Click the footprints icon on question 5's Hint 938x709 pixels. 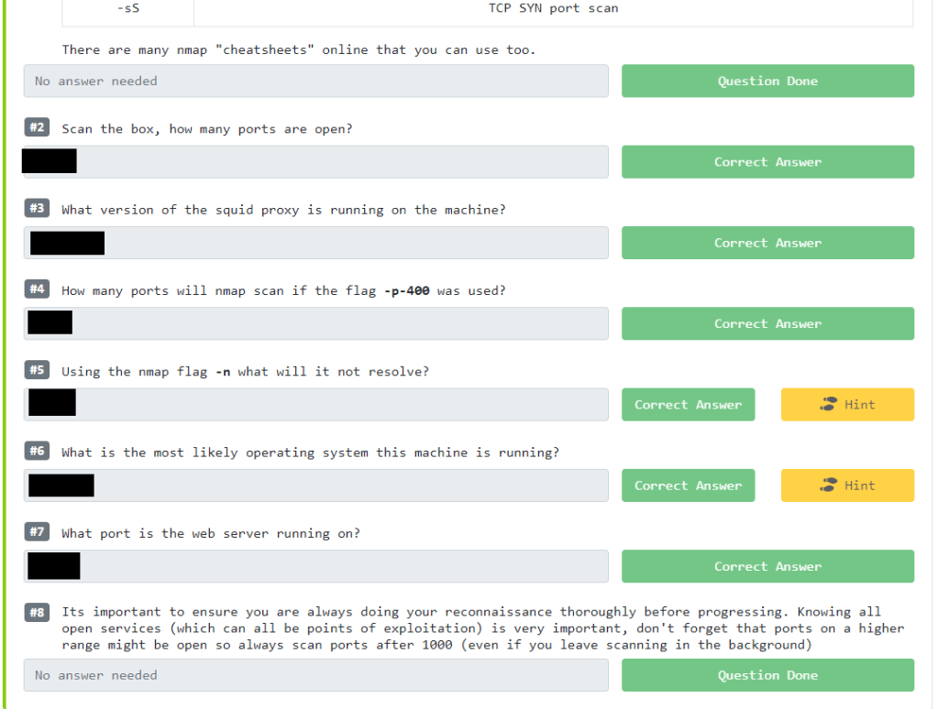pyautogui.click(x=828, y=405)
